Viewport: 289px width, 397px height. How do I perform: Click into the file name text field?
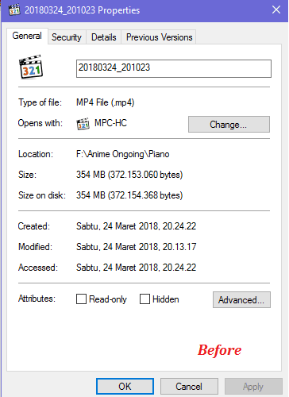pos(174,68)
